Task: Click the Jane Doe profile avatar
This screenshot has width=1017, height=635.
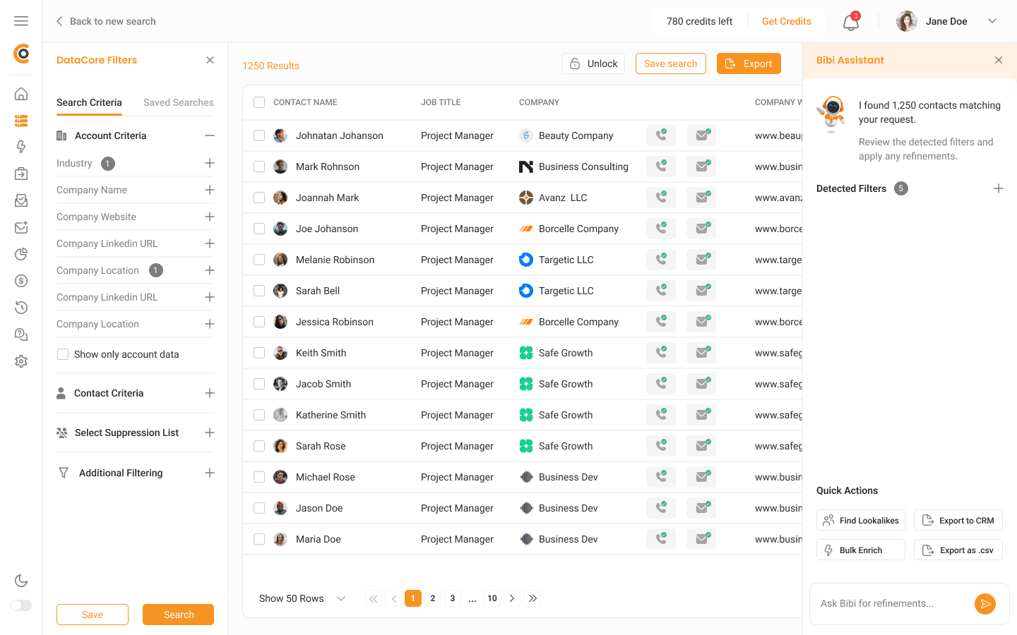Action: click(x=907, y=21)
